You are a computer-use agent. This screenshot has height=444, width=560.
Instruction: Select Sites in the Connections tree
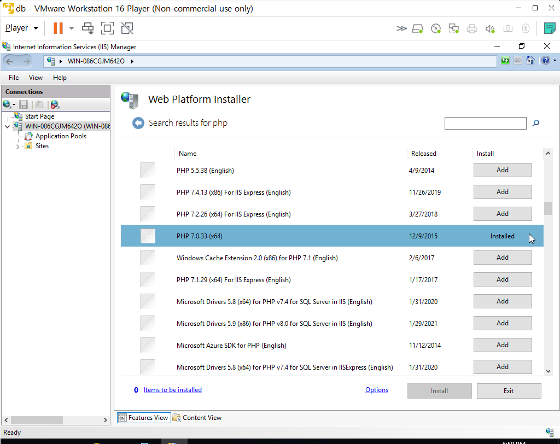point(42,146)
